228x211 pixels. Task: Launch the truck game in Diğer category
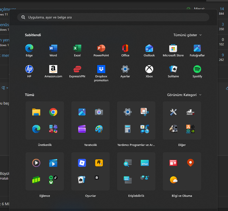173,129
